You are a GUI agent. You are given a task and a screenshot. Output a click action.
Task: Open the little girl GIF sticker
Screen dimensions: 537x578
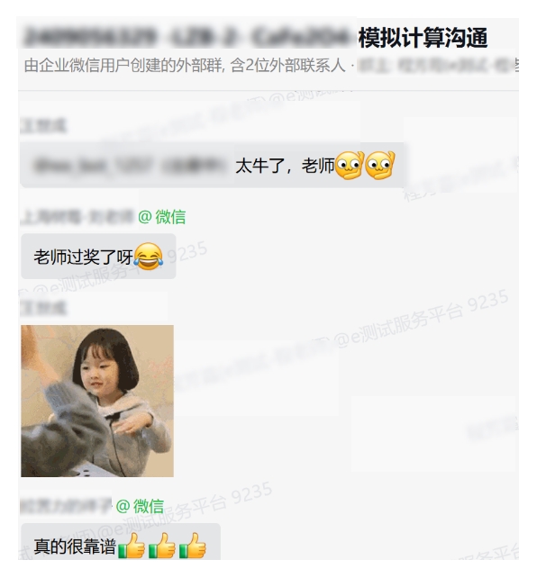click(97, 401)
